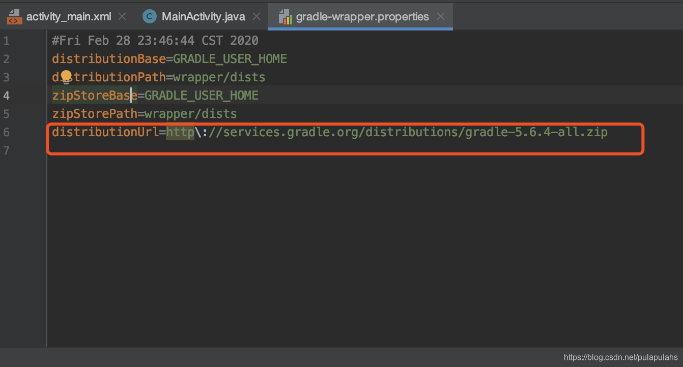Click the yellow lightbulb quick-fix icon
Image resolution: width=683 pixels, height=367 pixels.
[x=66, y=77]
